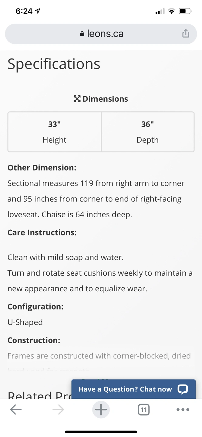202x437 pixels.
Task: Click Have a Question? Chat now button
Action: [133, 389]
